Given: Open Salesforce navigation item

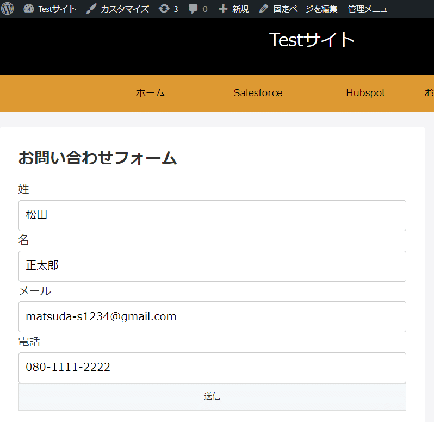Looking at the screenshot, I should point(258,92).
